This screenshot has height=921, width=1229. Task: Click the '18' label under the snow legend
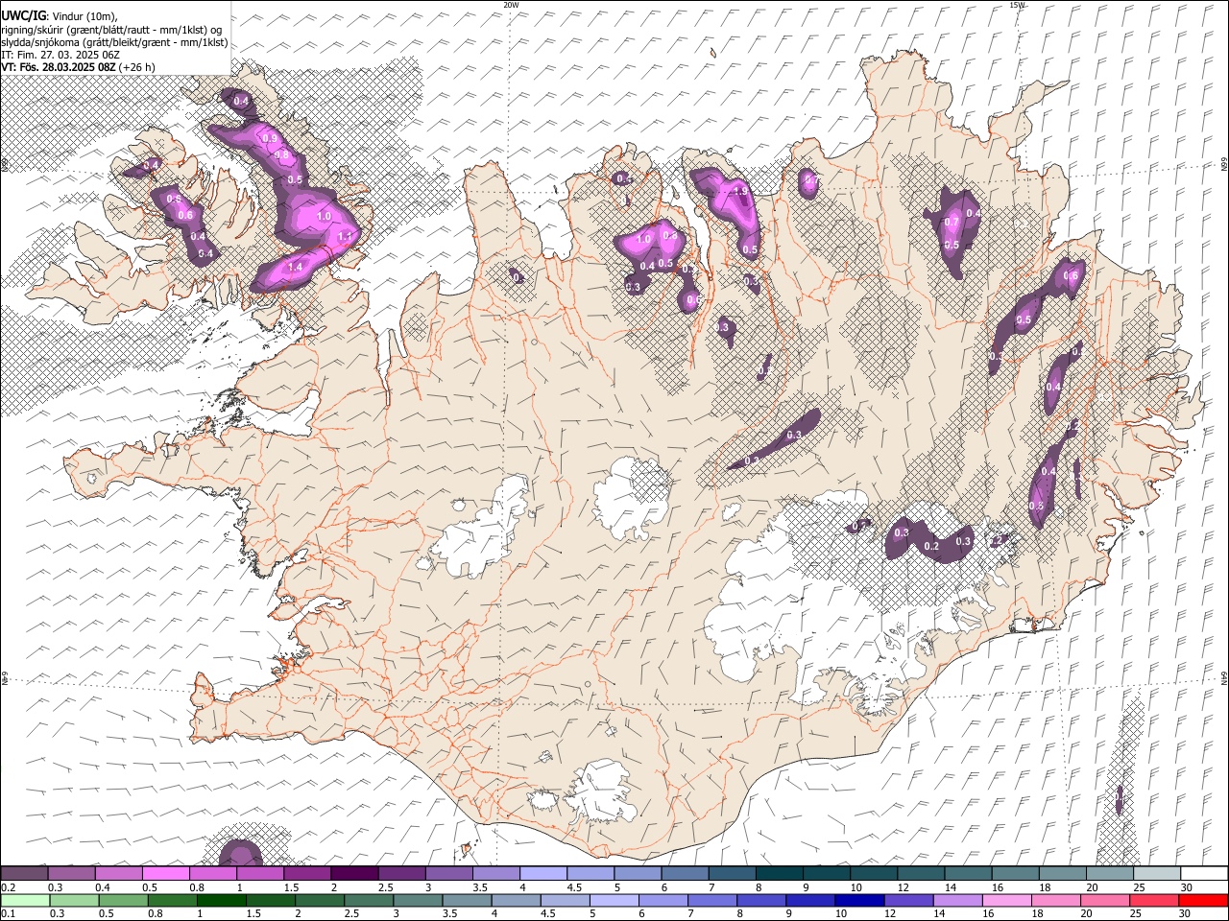(x=1045, y=887)
